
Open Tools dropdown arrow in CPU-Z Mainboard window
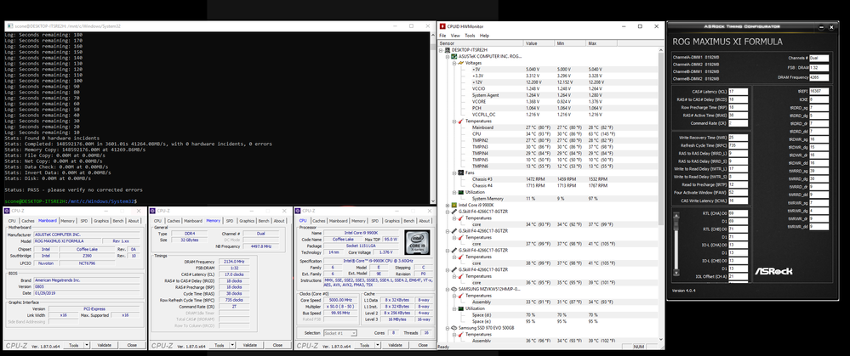point(86,345)
